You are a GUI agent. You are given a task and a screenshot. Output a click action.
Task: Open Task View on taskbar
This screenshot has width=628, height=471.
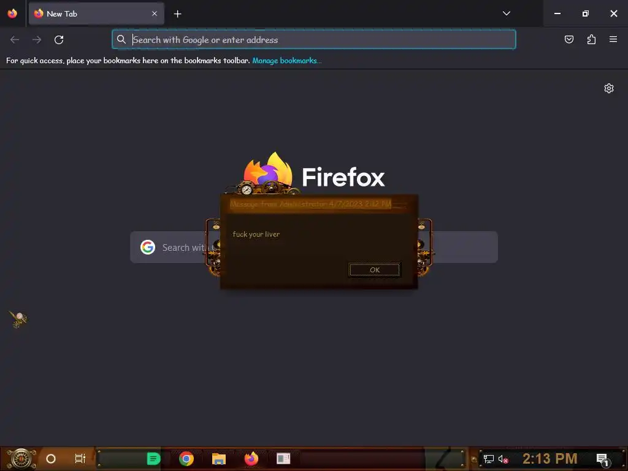[x=80, y=459]
